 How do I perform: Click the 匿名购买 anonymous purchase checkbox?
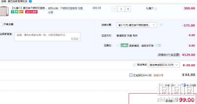[184, 85]
